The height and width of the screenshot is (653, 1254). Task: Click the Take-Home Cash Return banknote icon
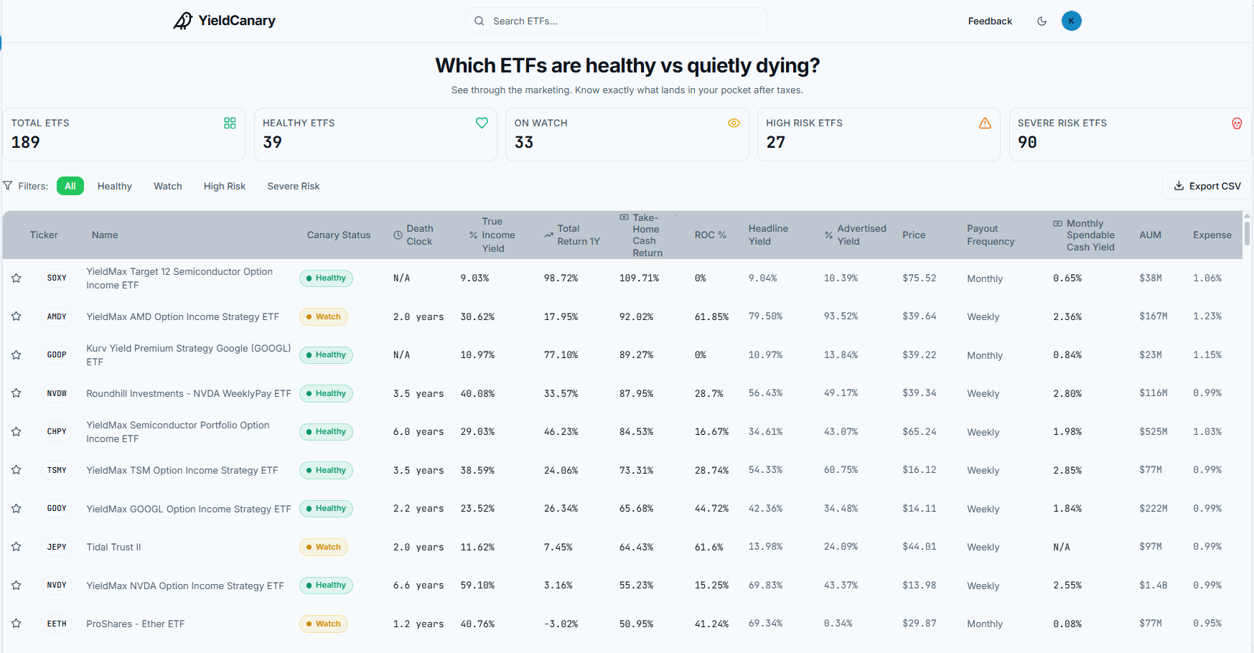tap(624, 217)
